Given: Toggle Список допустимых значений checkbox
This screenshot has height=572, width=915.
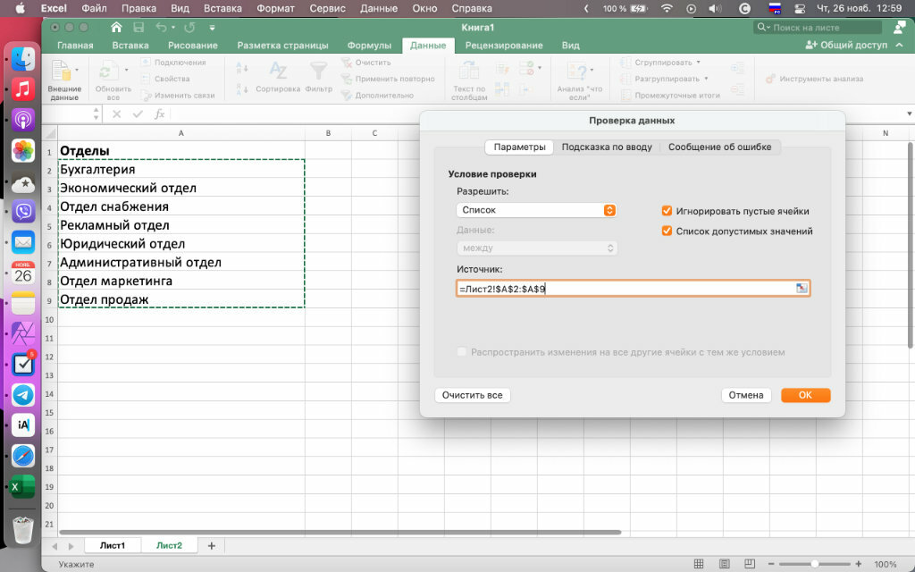Looking at the screenshot, I should coord(667,231).
